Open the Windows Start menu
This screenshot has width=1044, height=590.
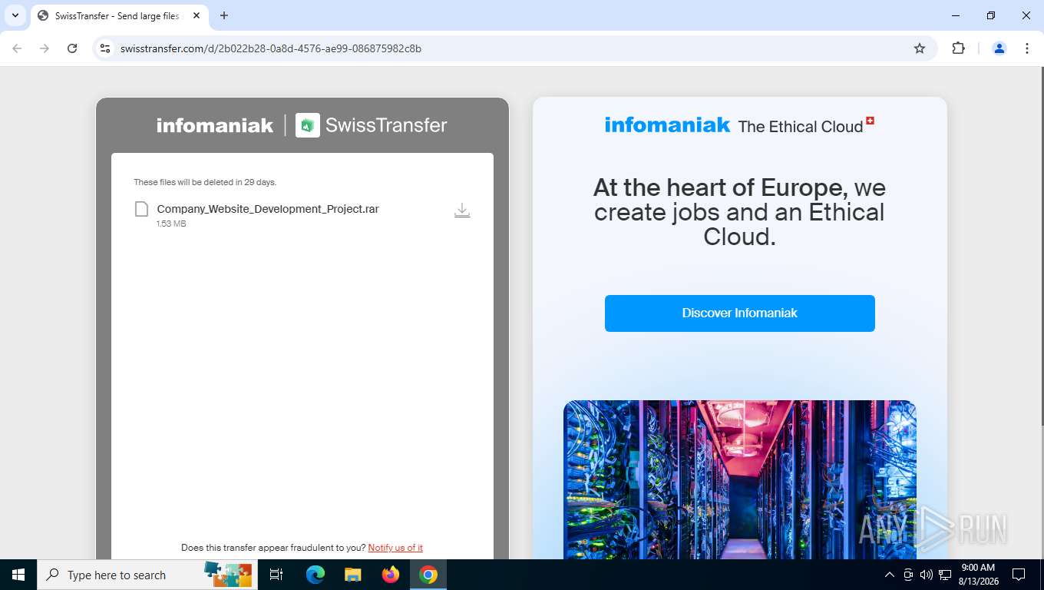tap(18, 575)
